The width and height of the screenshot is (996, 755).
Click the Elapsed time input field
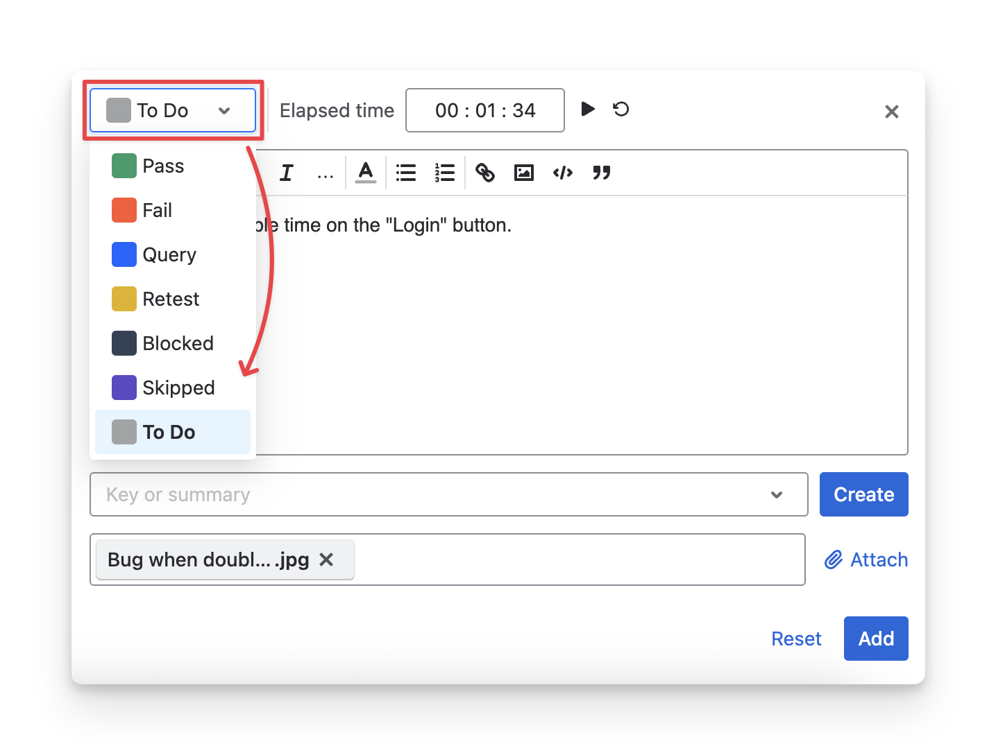[484, 110]
